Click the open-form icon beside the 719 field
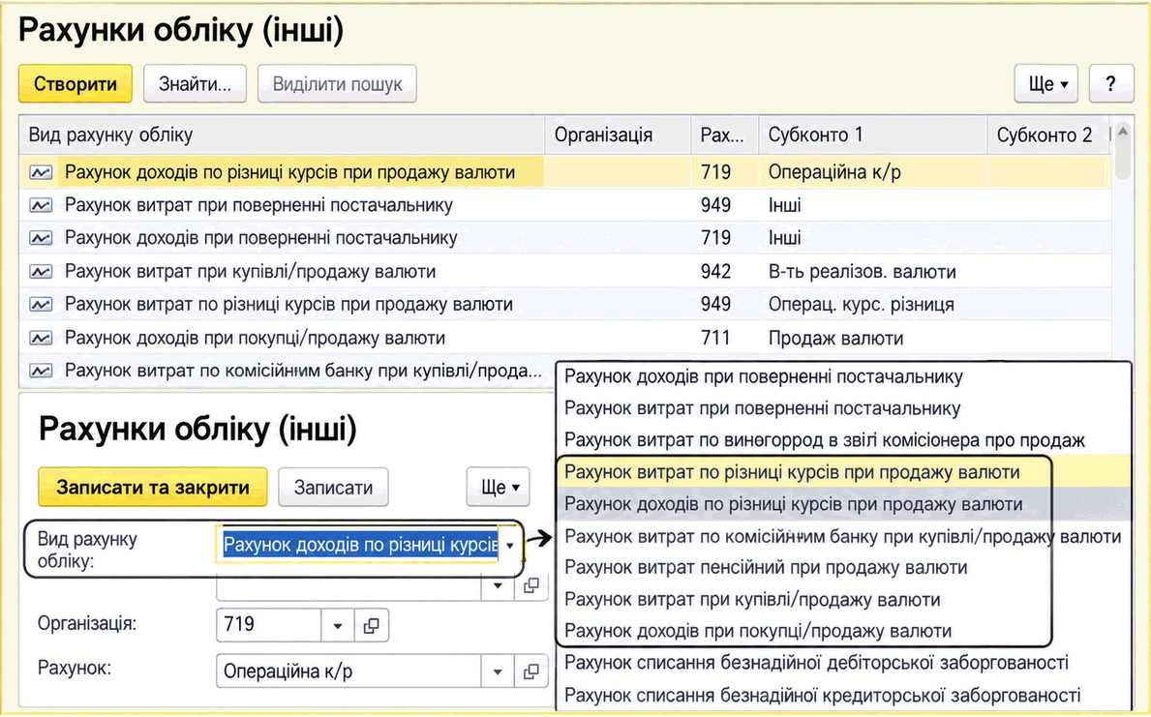The height and width of the screenshot is (717, 1151). tap(372, 625)
